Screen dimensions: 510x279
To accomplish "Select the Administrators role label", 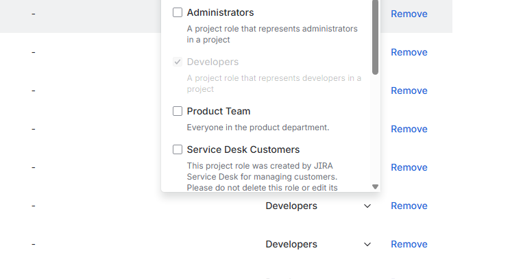I will [220, 12].
